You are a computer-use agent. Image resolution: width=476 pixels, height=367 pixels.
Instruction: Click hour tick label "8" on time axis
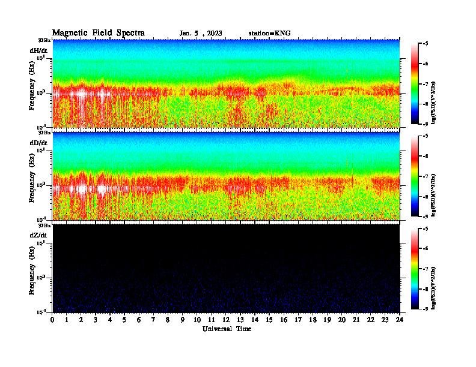[168, 320]
